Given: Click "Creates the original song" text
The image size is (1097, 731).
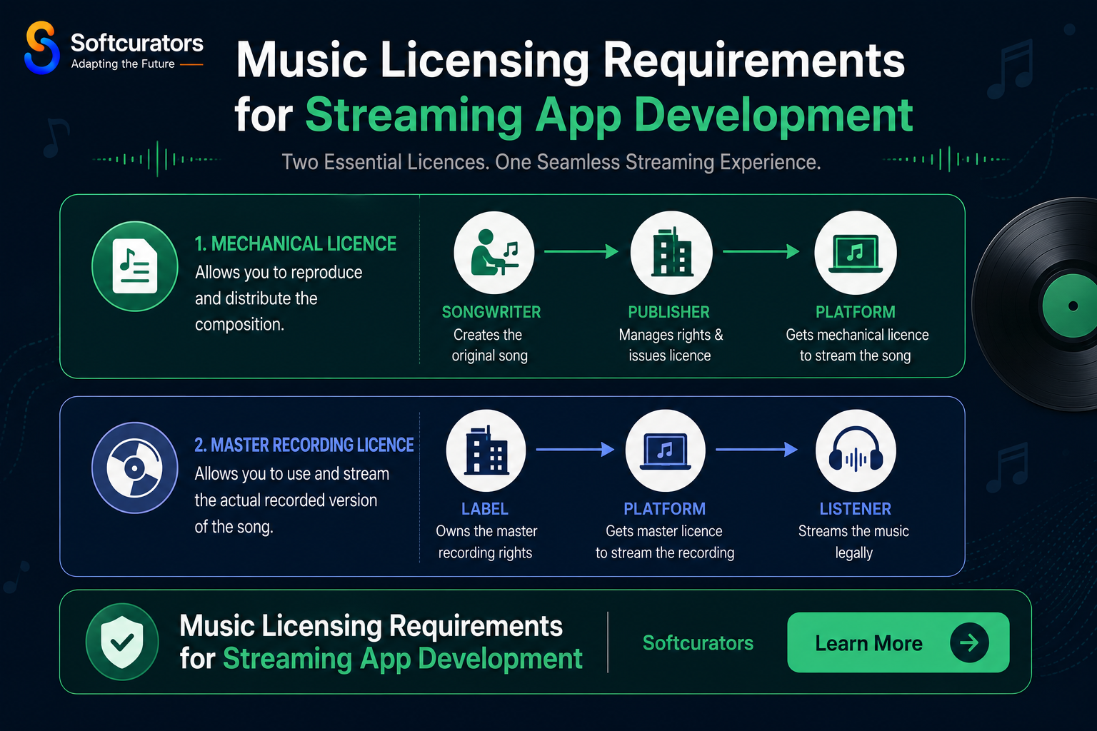Looking at the screenshot, I should pyautogui.click(x=489, y=346).
